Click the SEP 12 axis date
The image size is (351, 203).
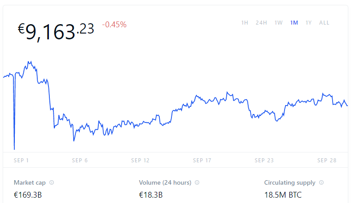[x=140, y=160]
